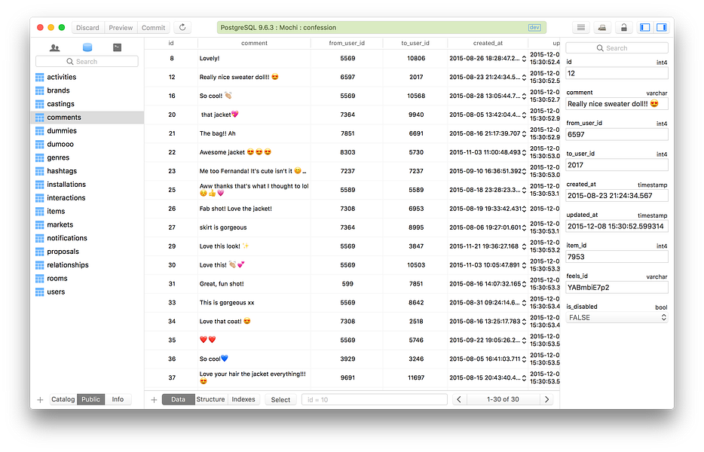Click plus icon below the tables list
The width and height of the screenshot is (704, 452).
(x=40, y=399)
